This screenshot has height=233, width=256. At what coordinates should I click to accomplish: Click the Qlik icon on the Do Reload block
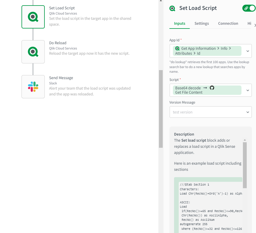pyautogui.click(x=33, y=51)
